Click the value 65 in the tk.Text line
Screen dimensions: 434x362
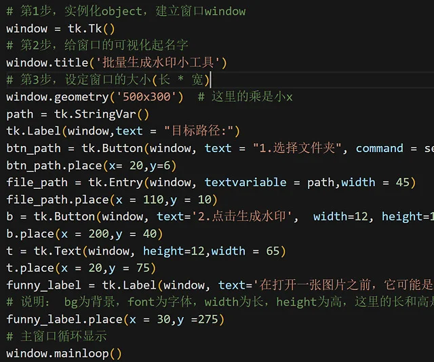pyautogui.click(x=273, y=251)
